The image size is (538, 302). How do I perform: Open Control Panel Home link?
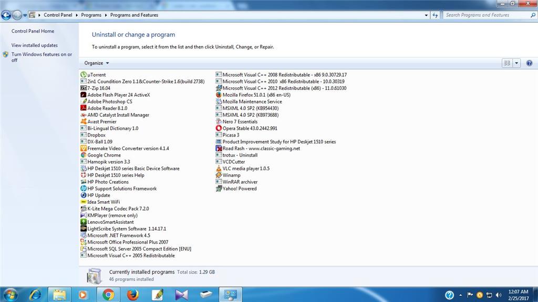coord(33,31)
